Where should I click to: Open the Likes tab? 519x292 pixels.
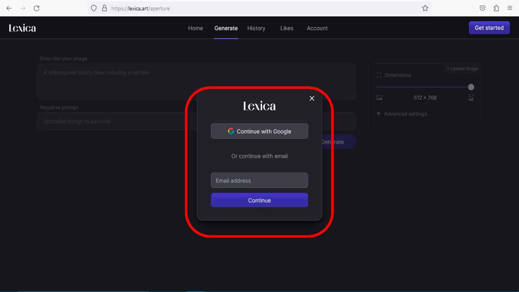click(287, 28)
